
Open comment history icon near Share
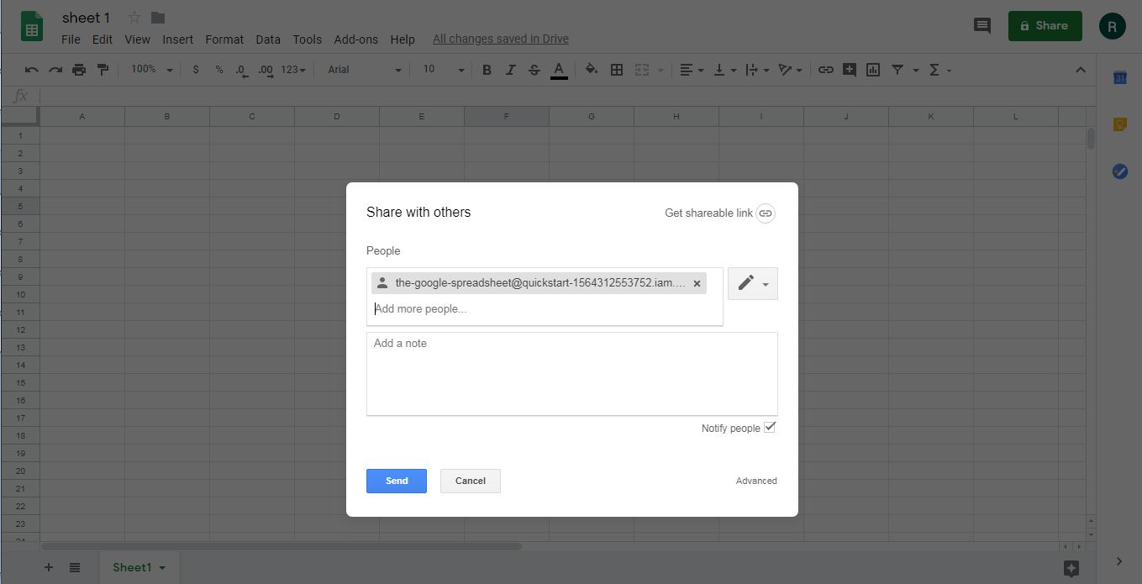pos(981,25)
